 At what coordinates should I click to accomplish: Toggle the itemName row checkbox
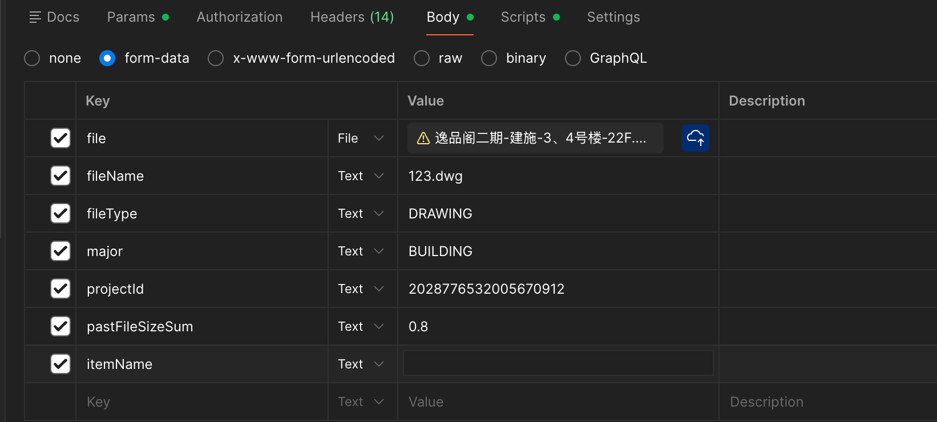[x=60, y=364]
